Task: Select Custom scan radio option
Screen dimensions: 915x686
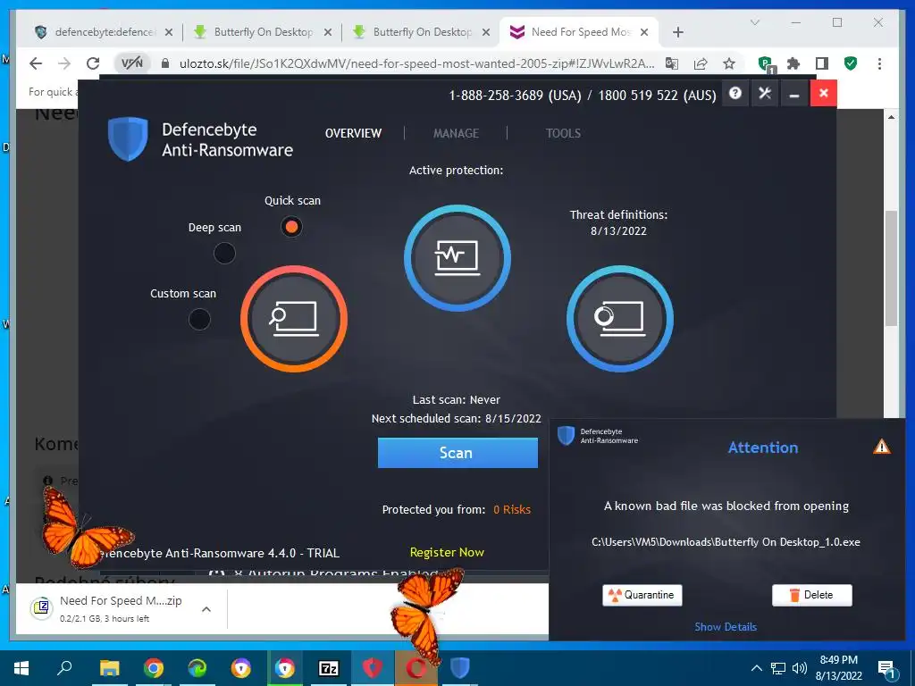Action: [199, 319]
